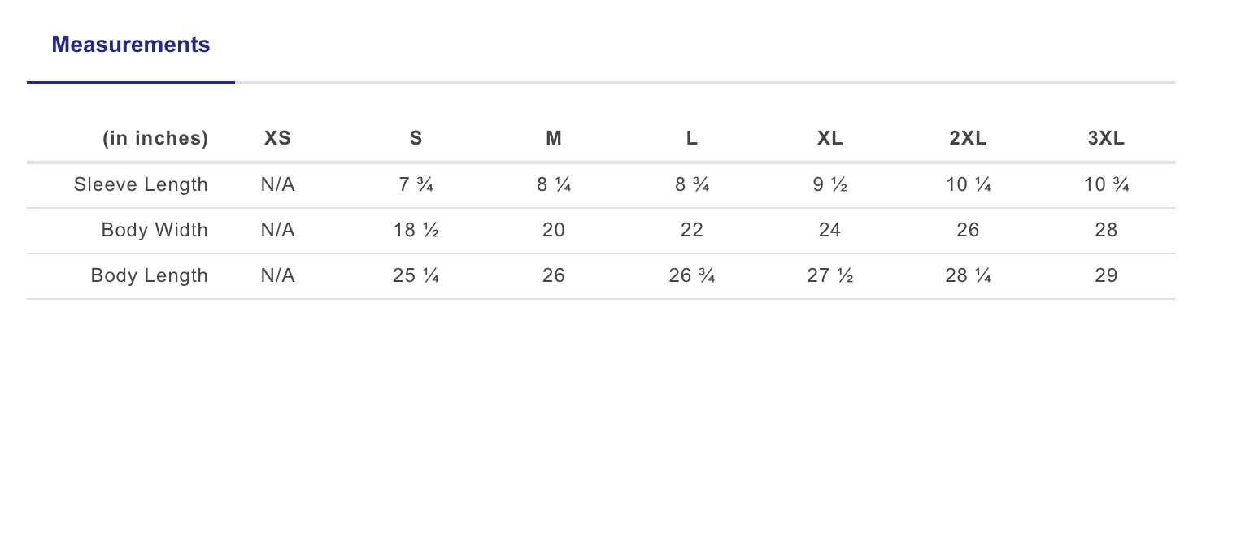Image resolution: width=1254 pixels, height=554 pixels.
Task: Click the 3XL body length 29 cell
Action: click(1106, 275)
